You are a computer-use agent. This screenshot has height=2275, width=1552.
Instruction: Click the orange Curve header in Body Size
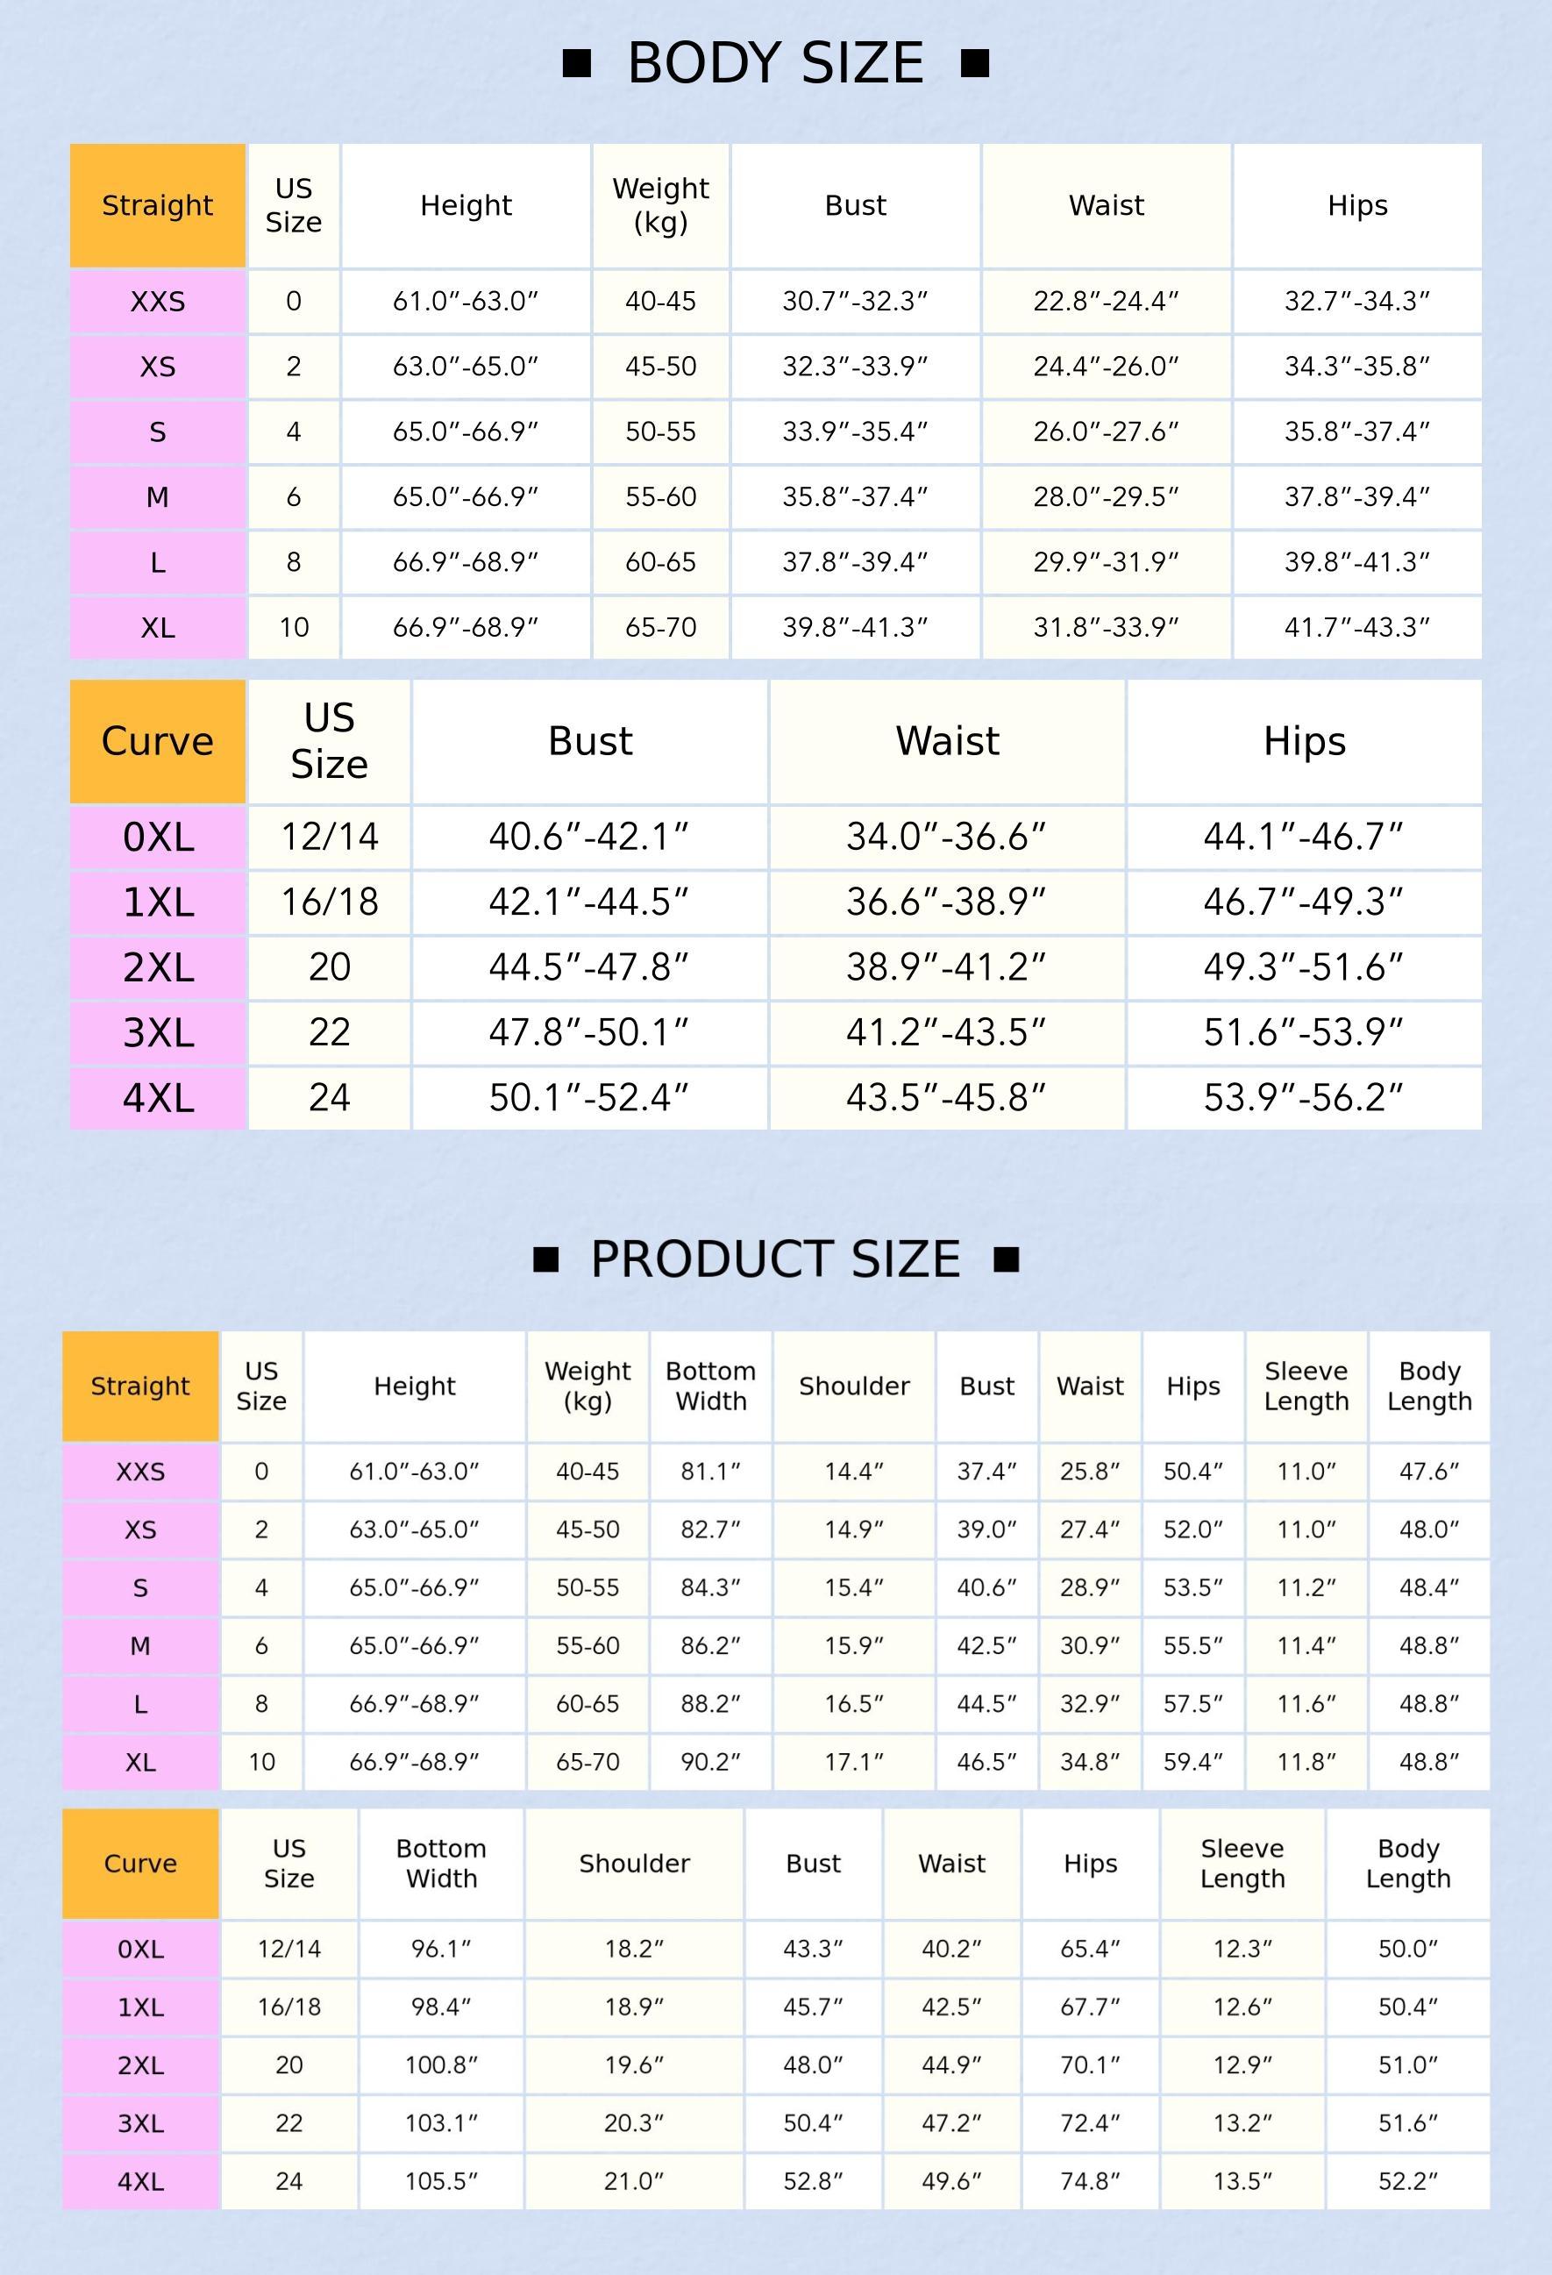point(158,742)
